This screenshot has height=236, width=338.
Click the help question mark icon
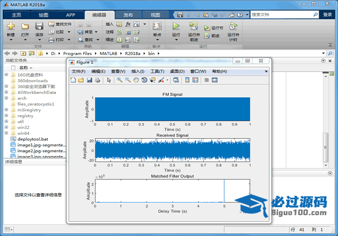[x=240, y=15]
